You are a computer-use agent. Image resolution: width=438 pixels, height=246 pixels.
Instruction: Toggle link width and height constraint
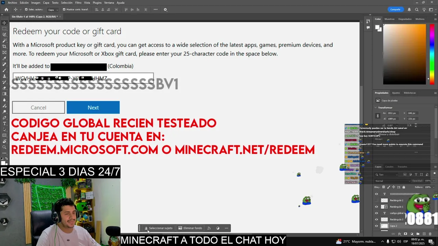pyautogui.click(x=378, y=116)
